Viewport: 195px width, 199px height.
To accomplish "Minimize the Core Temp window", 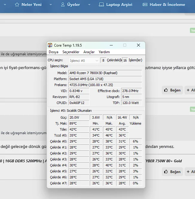I will (111, 45).
